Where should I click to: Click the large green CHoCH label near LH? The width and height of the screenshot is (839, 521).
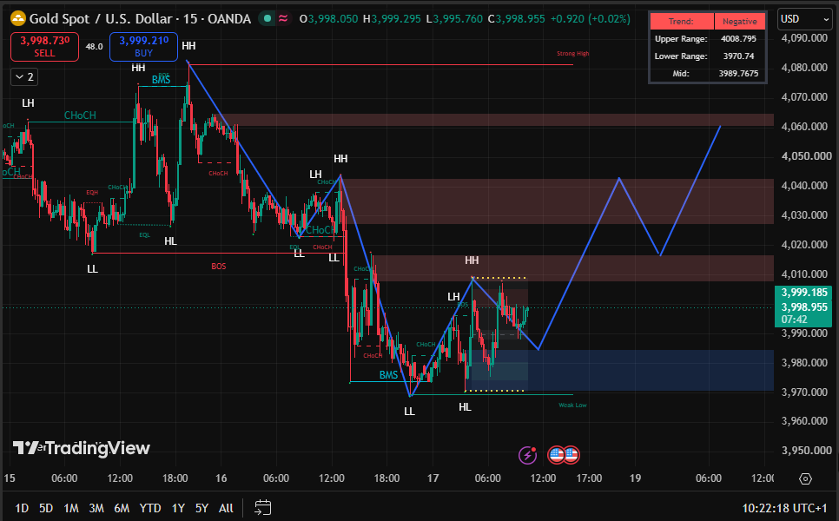pyautogui.click(x=80, y=115)
